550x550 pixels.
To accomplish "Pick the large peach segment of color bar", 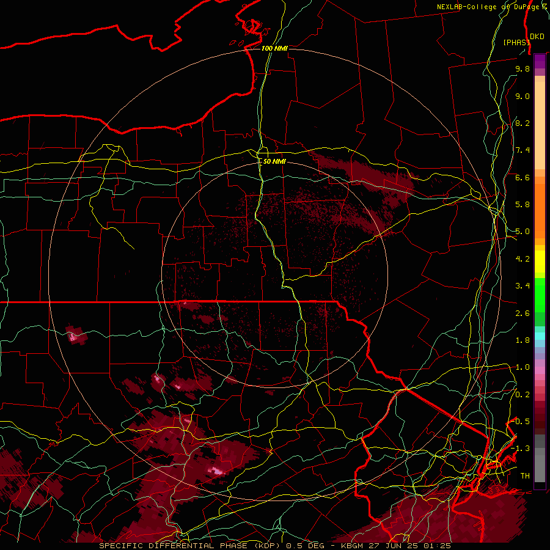I will click(540, 125).
